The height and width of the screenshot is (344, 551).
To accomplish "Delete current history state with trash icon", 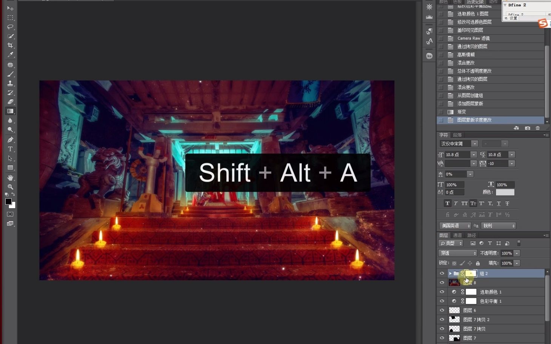I will 538,128.
